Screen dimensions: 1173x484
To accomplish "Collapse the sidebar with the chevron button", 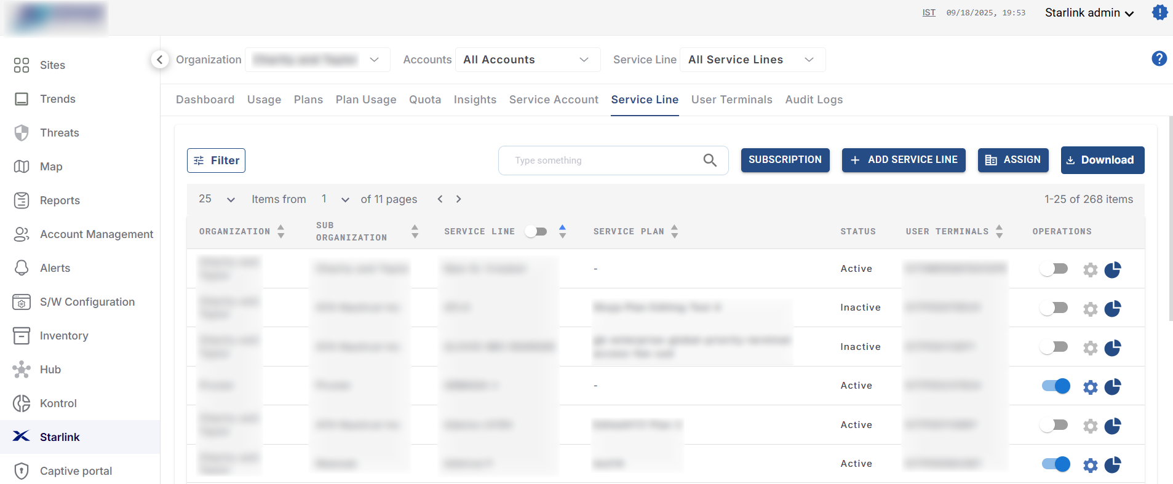I will click(160, 60).
